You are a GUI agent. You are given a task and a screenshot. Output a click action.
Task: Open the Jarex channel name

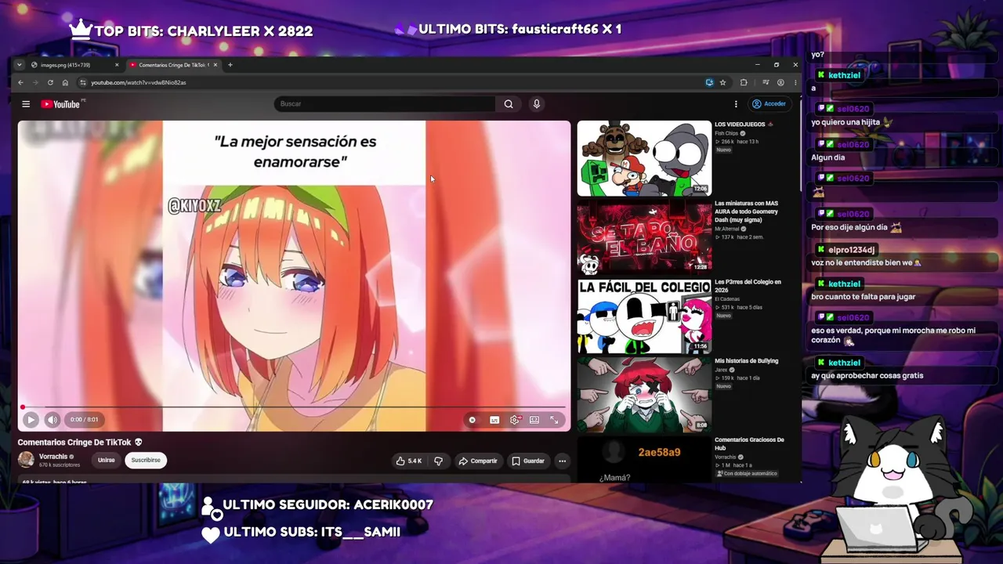click(x=722, y=370)
